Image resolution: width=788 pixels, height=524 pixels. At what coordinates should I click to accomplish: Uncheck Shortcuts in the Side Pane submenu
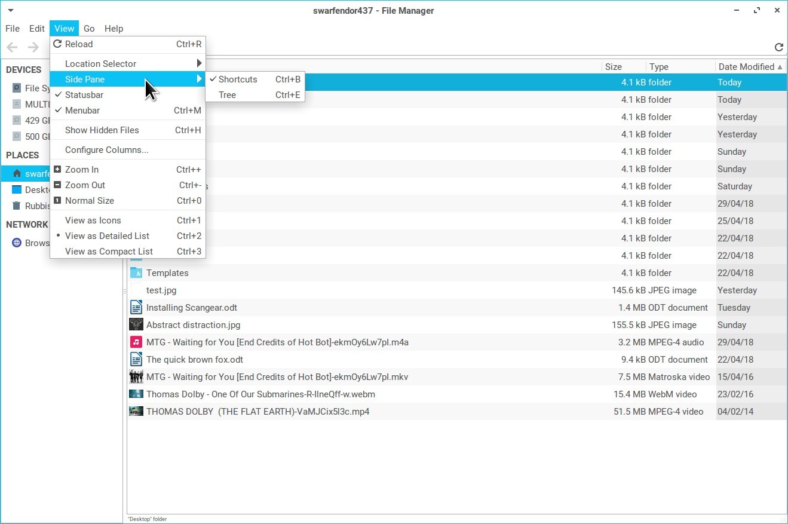point(237,79)
